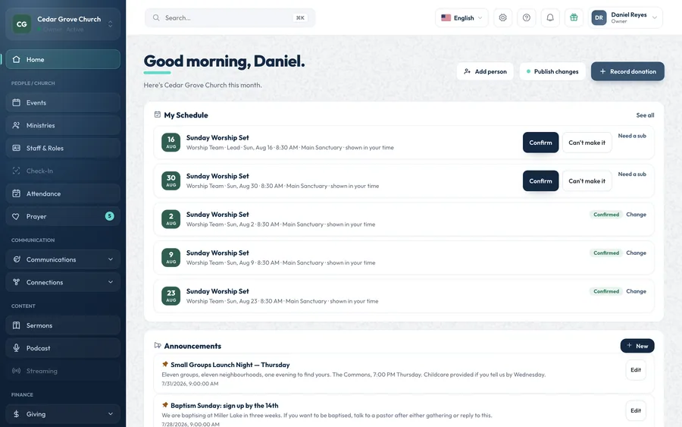The width and height of the screenshot is (682, 427).
Task: Open Streaming in the sidebar
Action: click(x=63, y=371)
